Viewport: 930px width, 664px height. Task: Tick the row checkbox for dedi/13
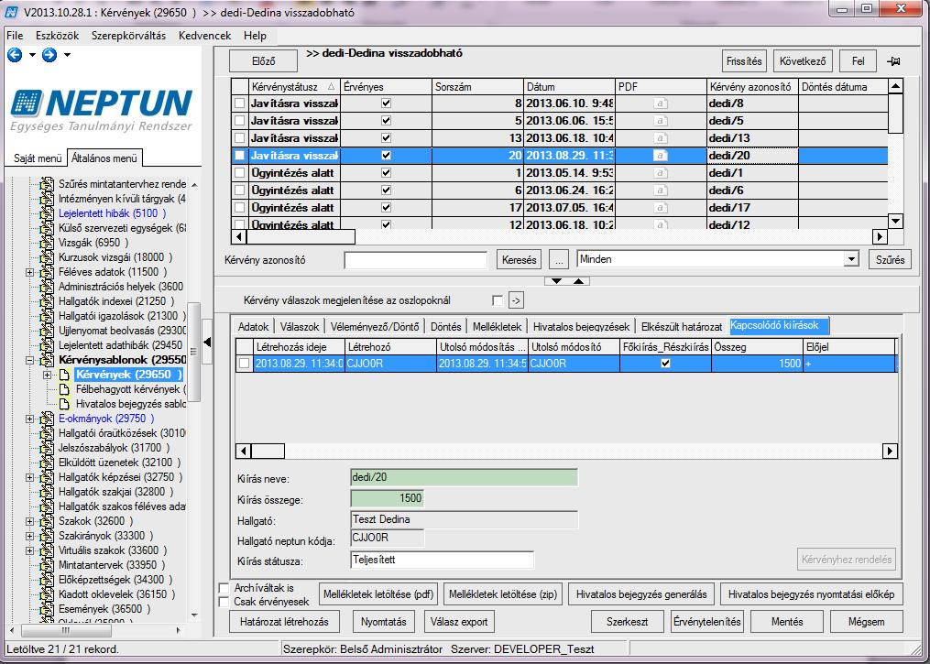pyautogui.click(x=239, y=138)
